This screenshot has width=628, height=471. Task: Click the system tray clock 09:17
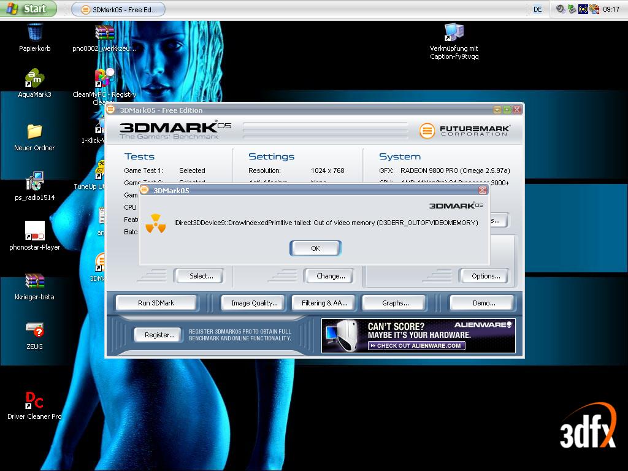[x=611, y=9]
